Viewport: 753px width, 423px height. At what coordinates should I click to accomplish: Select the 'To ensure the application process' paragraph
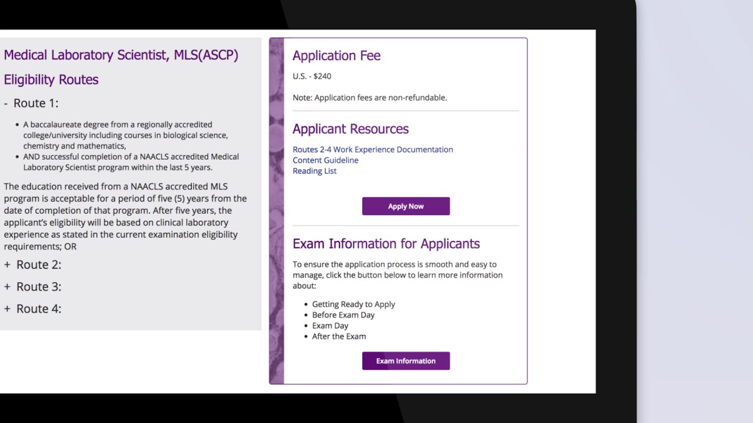pos(398,275)
